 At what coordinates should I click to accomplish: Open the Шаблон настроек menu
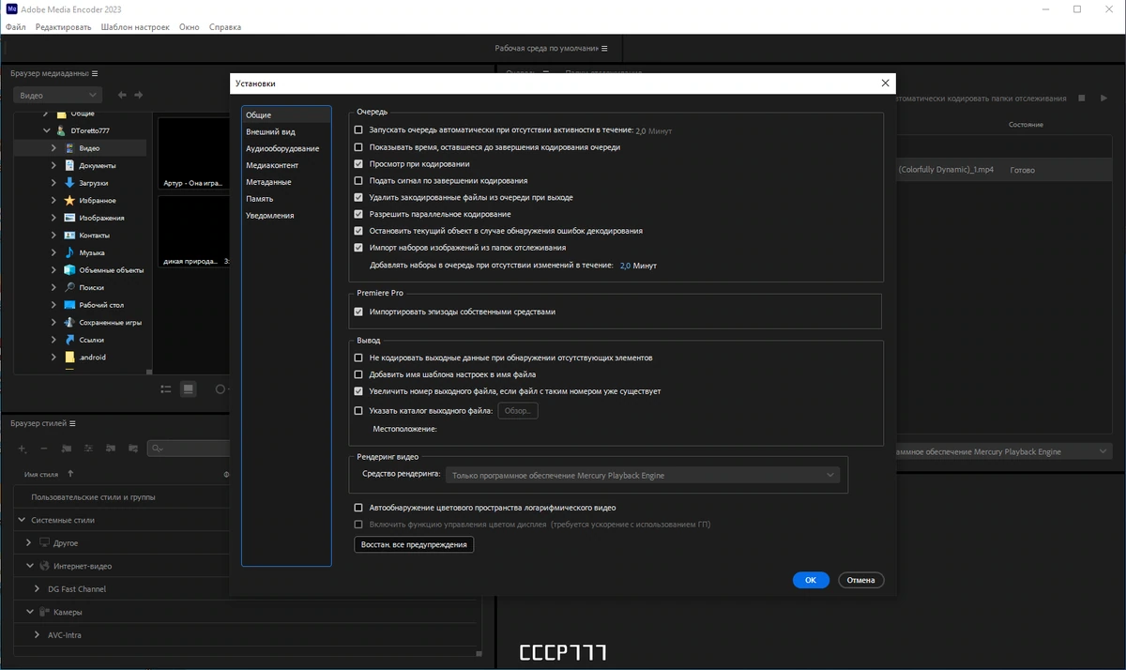coord(135,27)
